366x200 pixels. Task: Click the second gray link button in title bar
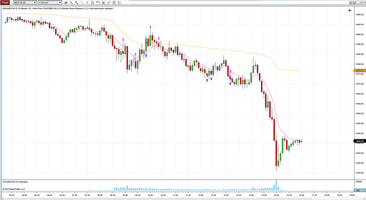354,3
